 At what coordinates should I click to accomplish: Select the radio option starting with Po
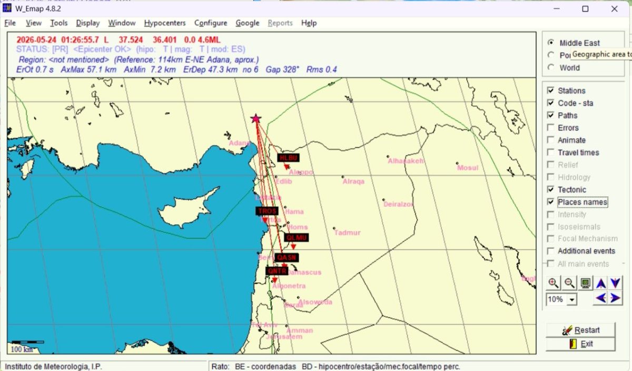tap(551, 55)
